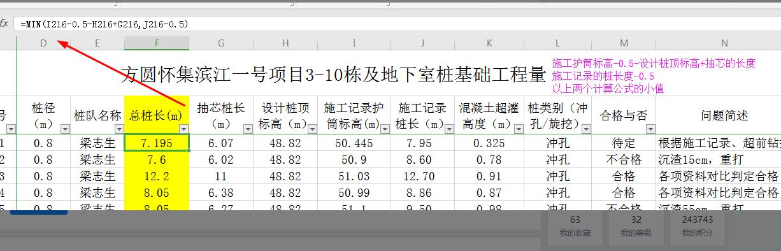Select column E header

pyautogui.click(x=97, y=43)
